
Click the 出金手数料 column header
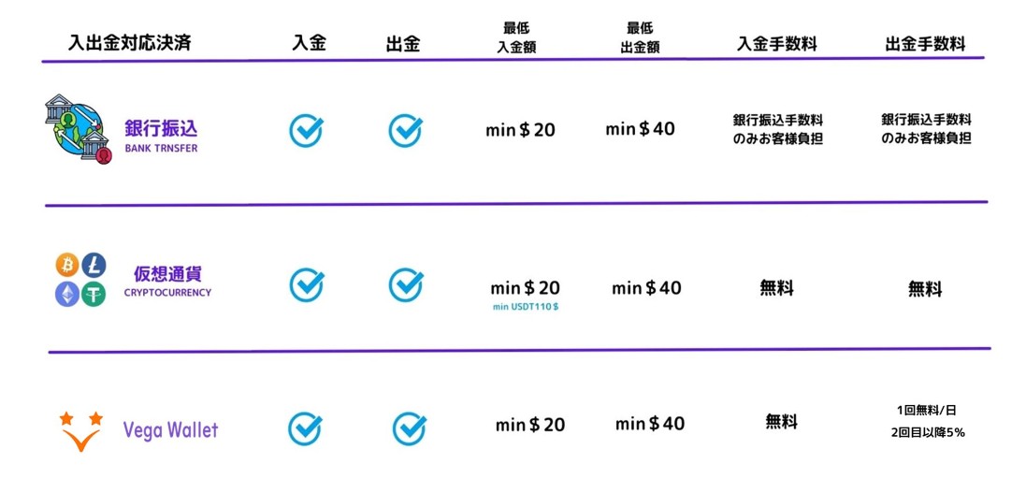(924, 43)
